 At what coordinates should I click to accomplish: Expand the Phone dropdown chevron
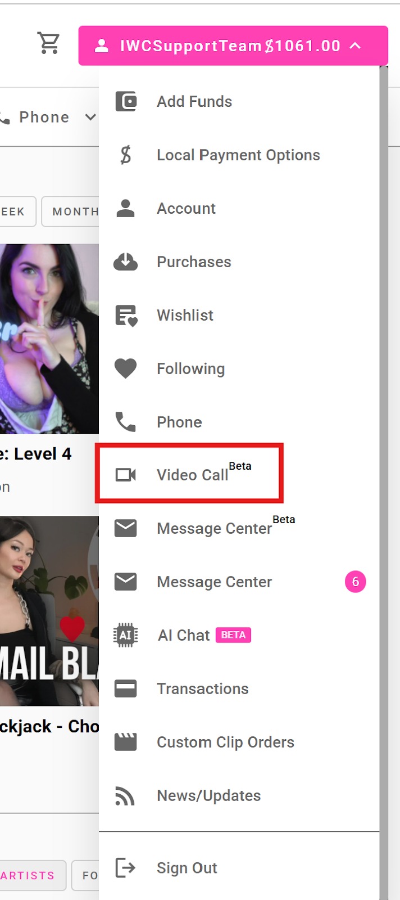pos(90,118)
